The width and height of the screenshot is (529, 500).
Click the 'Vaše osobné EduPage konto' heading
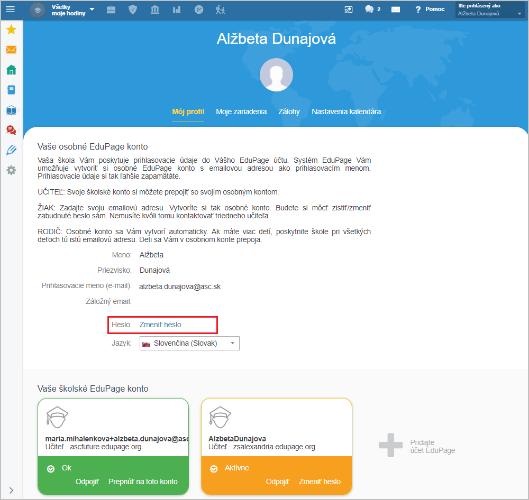(x=93, y=146)
